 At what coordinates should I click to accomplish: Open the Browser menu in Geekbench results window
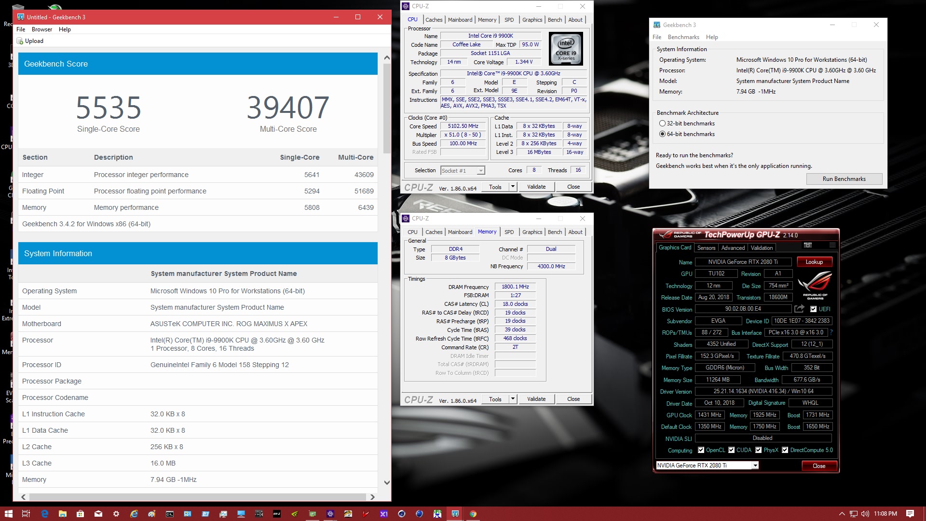pos(42,29)
